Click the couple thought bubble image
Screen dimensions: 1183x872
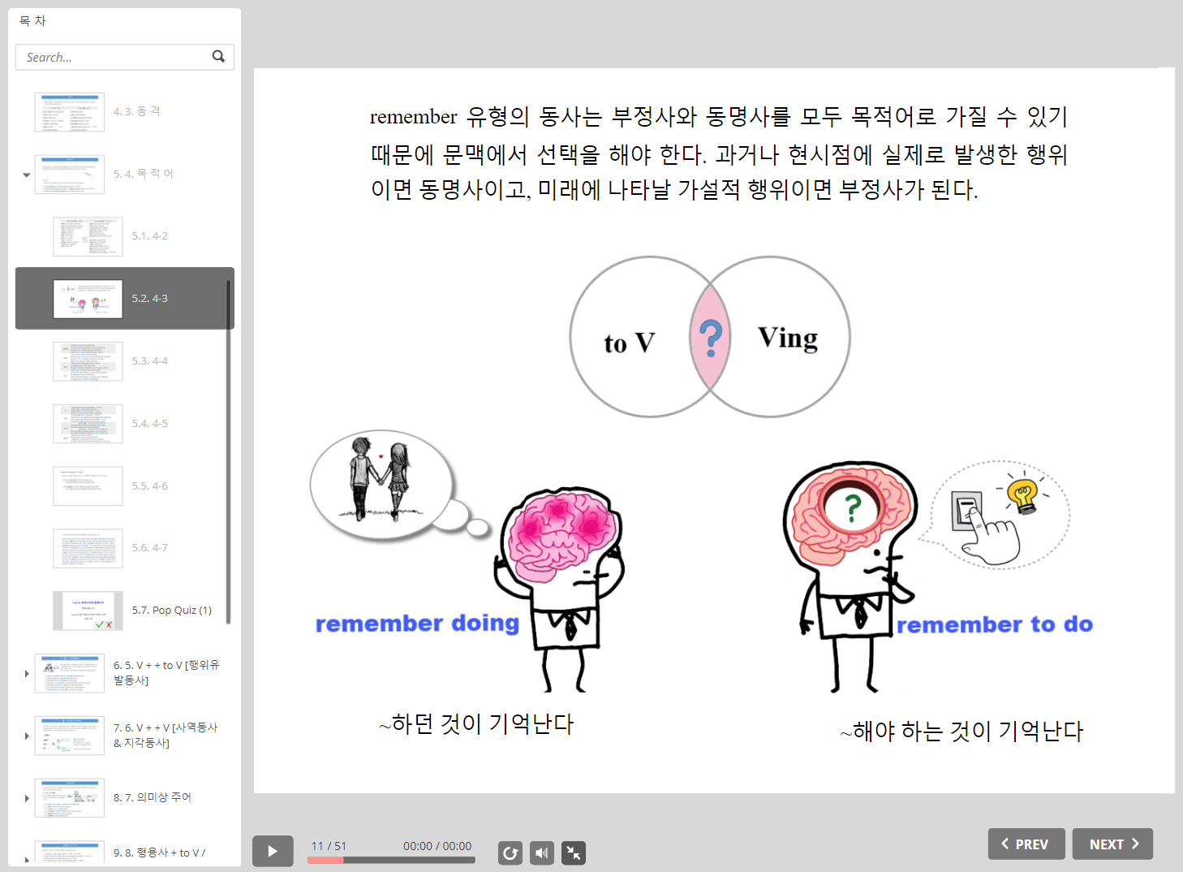tap(381, 486)
